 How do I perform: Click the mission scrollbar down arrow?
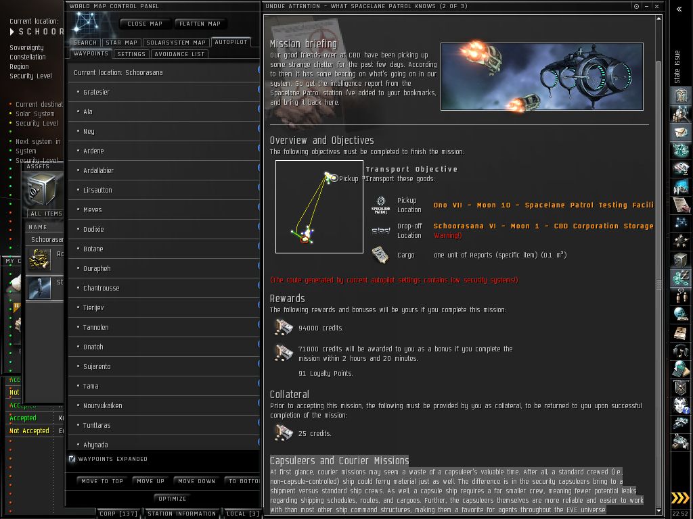[x=658, y=511]
